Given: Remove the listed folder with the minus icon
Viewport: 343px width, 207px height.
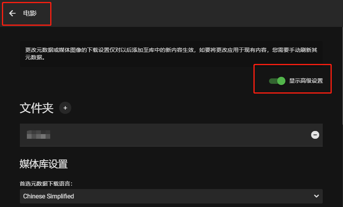Looking at the screenshot, I should pyautogui.click(x=315, y=135).
